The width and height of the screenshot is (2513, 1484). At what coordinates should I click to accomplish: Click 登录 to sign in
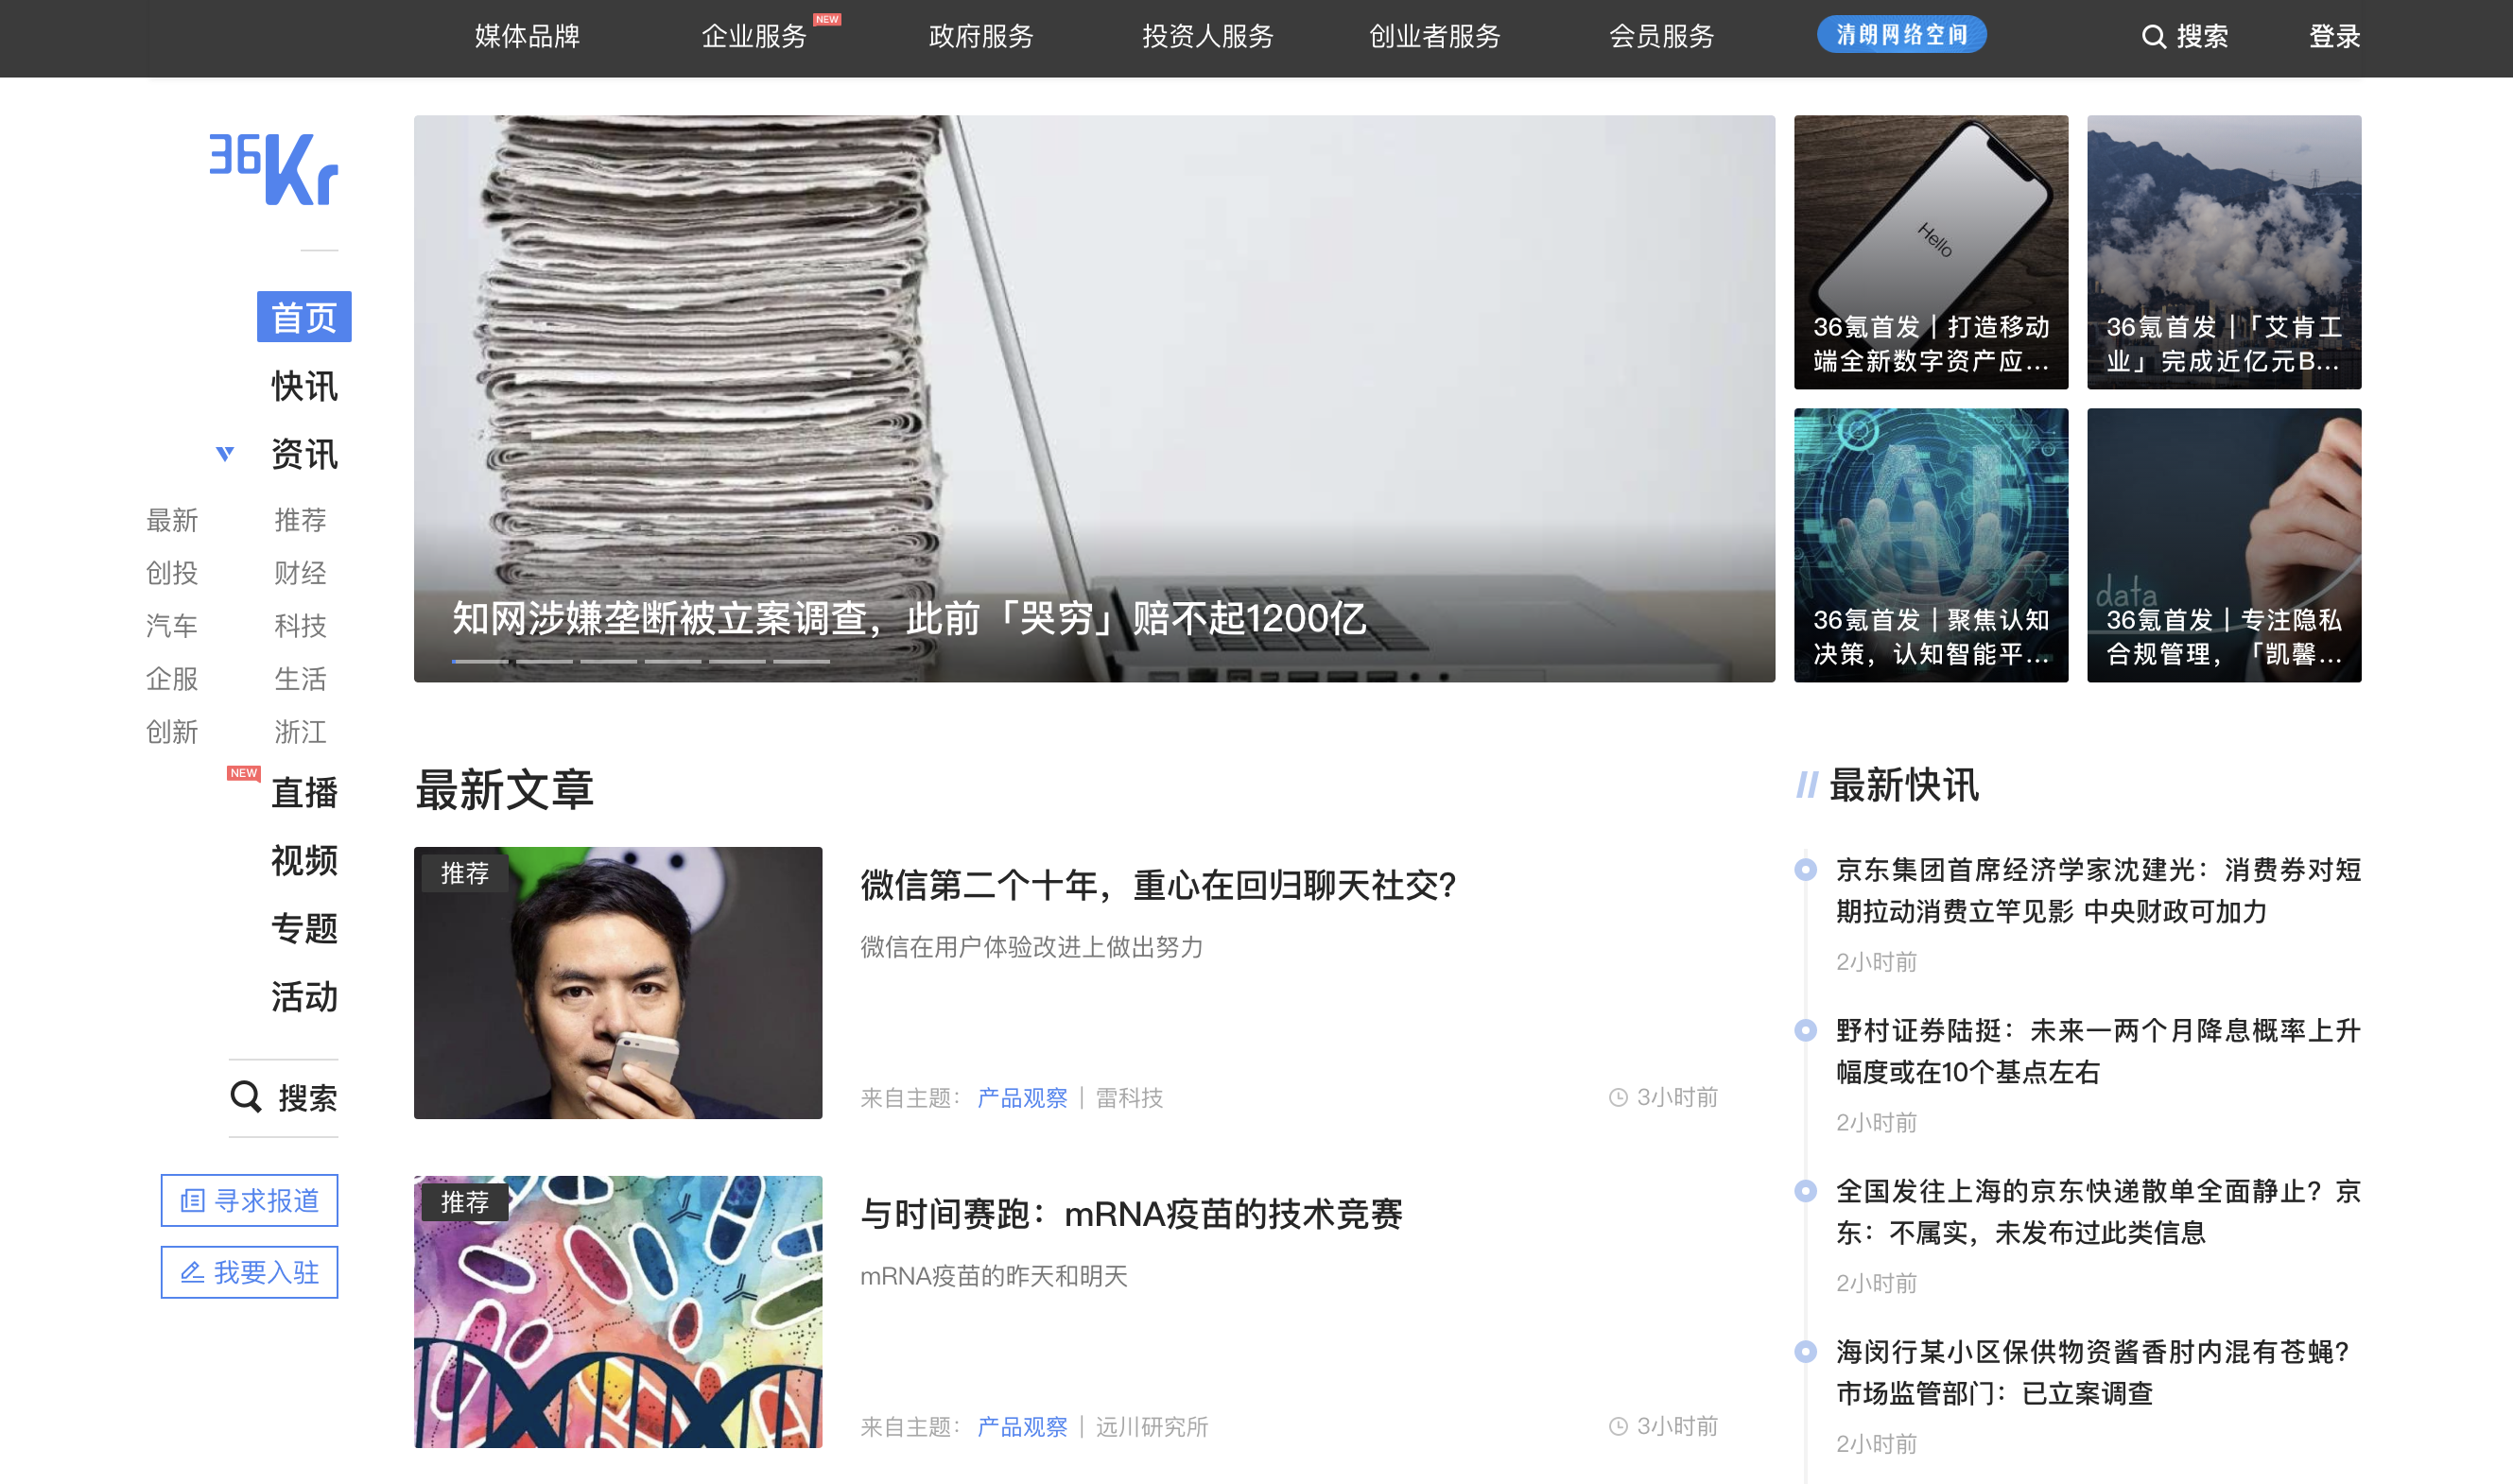(x=2335, y=37)
